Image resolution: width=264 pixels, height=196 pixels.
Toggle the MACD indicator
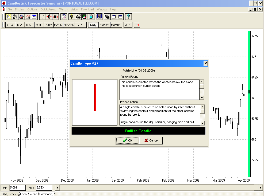pos(58,25)
